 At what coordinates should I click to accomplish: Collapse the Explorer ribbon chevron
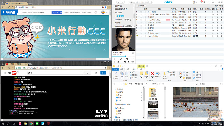click(x=220, y=69)
